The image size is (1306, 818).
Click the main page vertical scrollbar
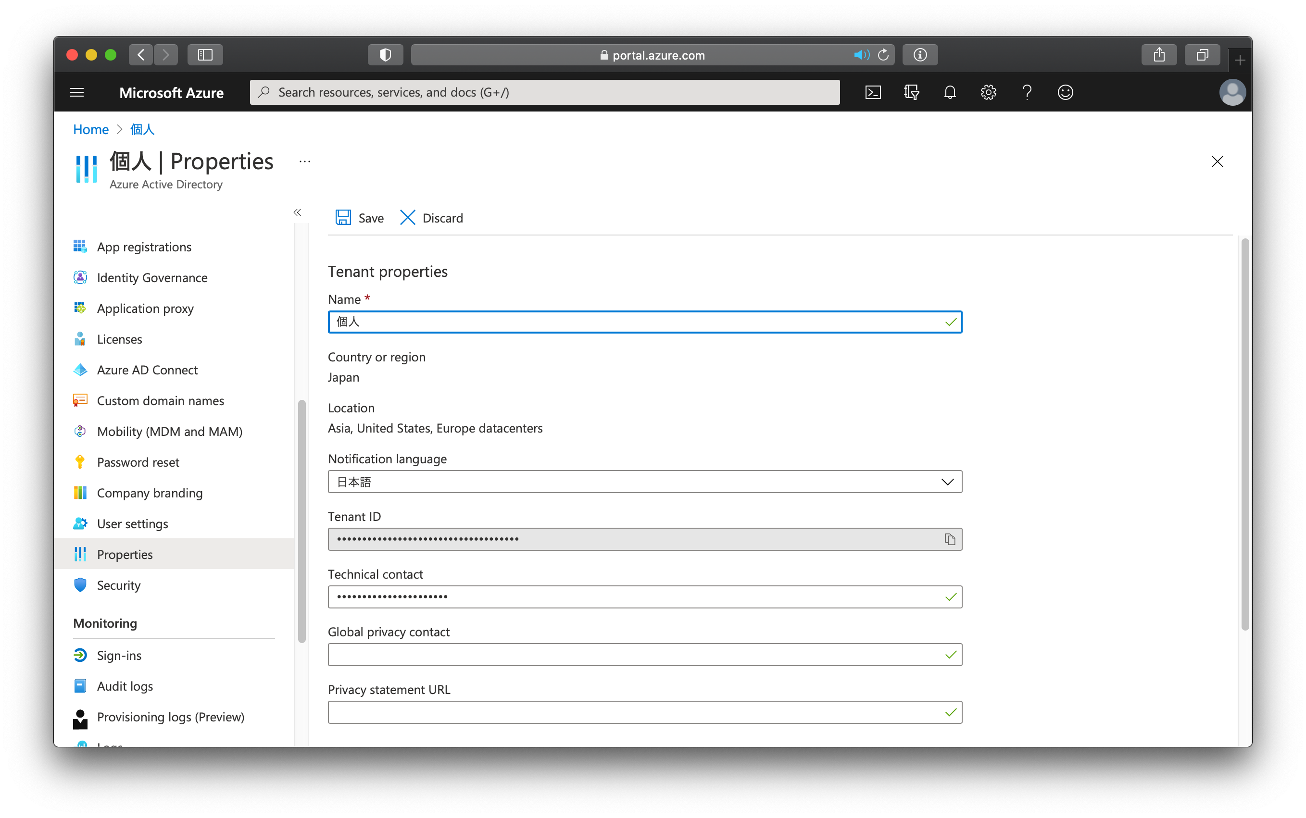click(1244, 433)
